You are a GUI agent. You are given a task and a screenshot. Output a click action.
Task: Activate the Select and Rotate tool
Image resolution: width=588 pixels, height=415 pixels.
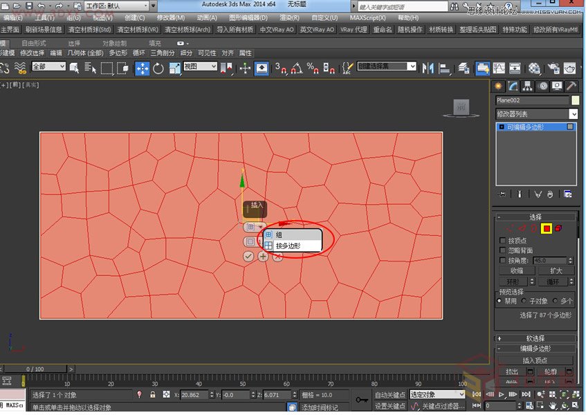tap(159, 67)
